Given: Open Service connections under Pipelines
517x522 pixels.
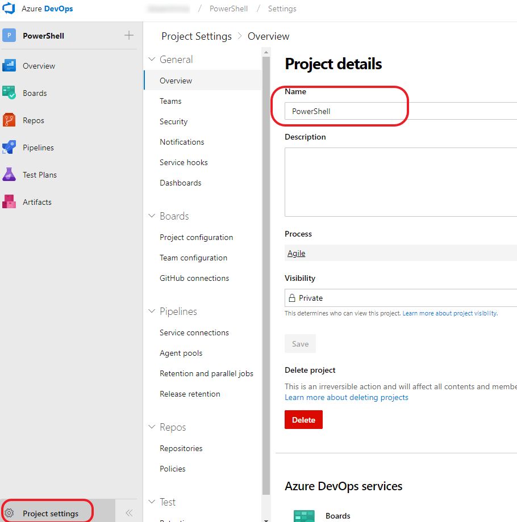Looking at the screenshot, I should pos(194,332).
